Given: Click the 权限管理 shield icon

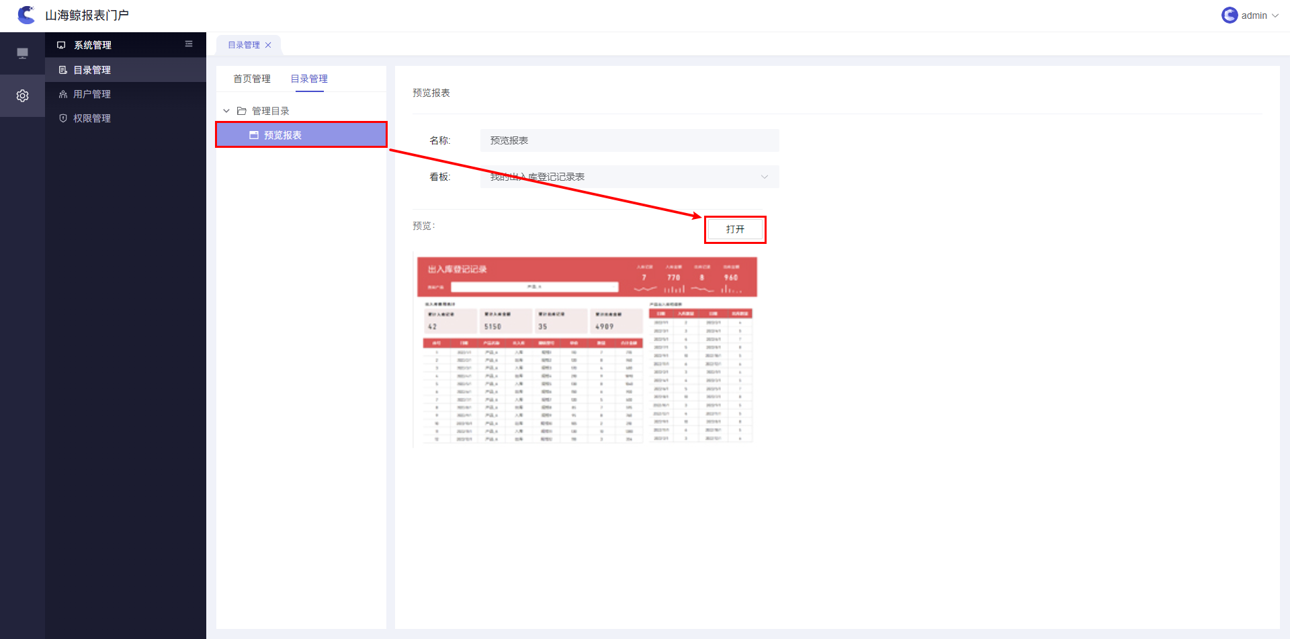Looking at the screenshot, I should (x=63, y=118).
